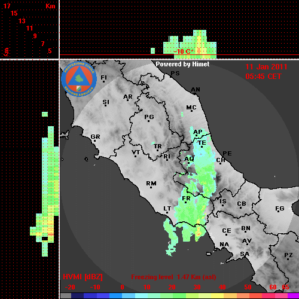Click the TR city label on the map

pyautogui.click(x=157, y=147)
